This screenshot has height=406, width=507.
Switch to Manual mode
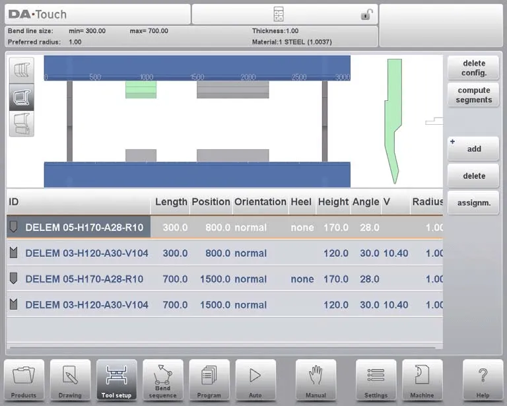pos(316,380)
